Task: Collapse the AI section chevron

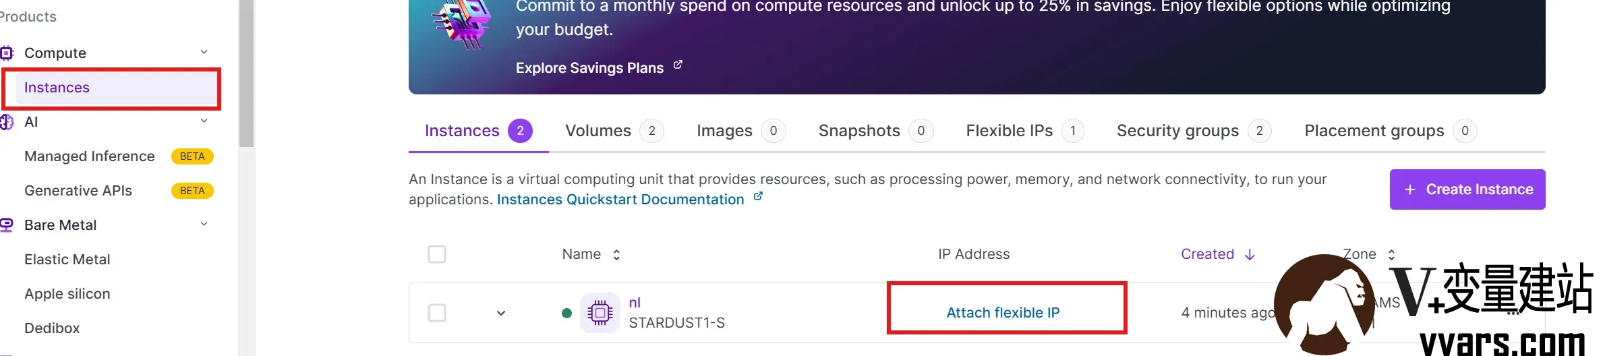Action: 204,121
